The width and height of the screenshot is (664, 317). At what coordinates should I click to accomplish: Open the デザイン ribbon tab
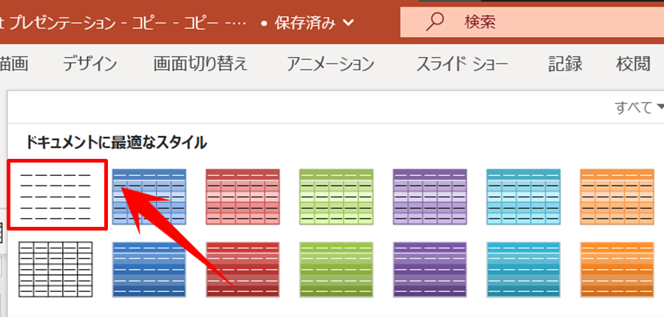tap(89, 64)
